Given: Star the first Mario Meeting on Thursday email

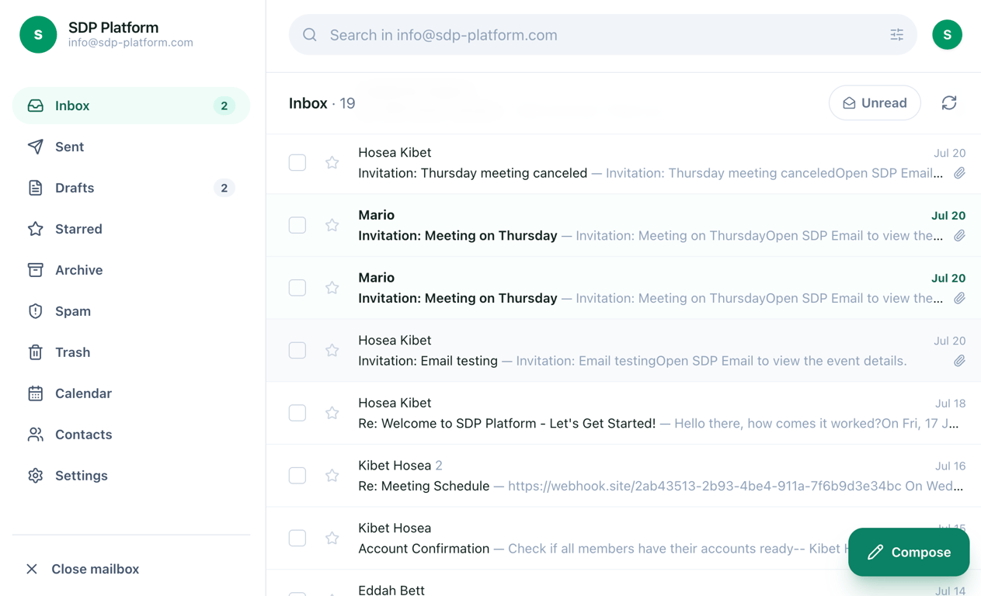Looking at the screenshot, I should (x=332, y=225).
